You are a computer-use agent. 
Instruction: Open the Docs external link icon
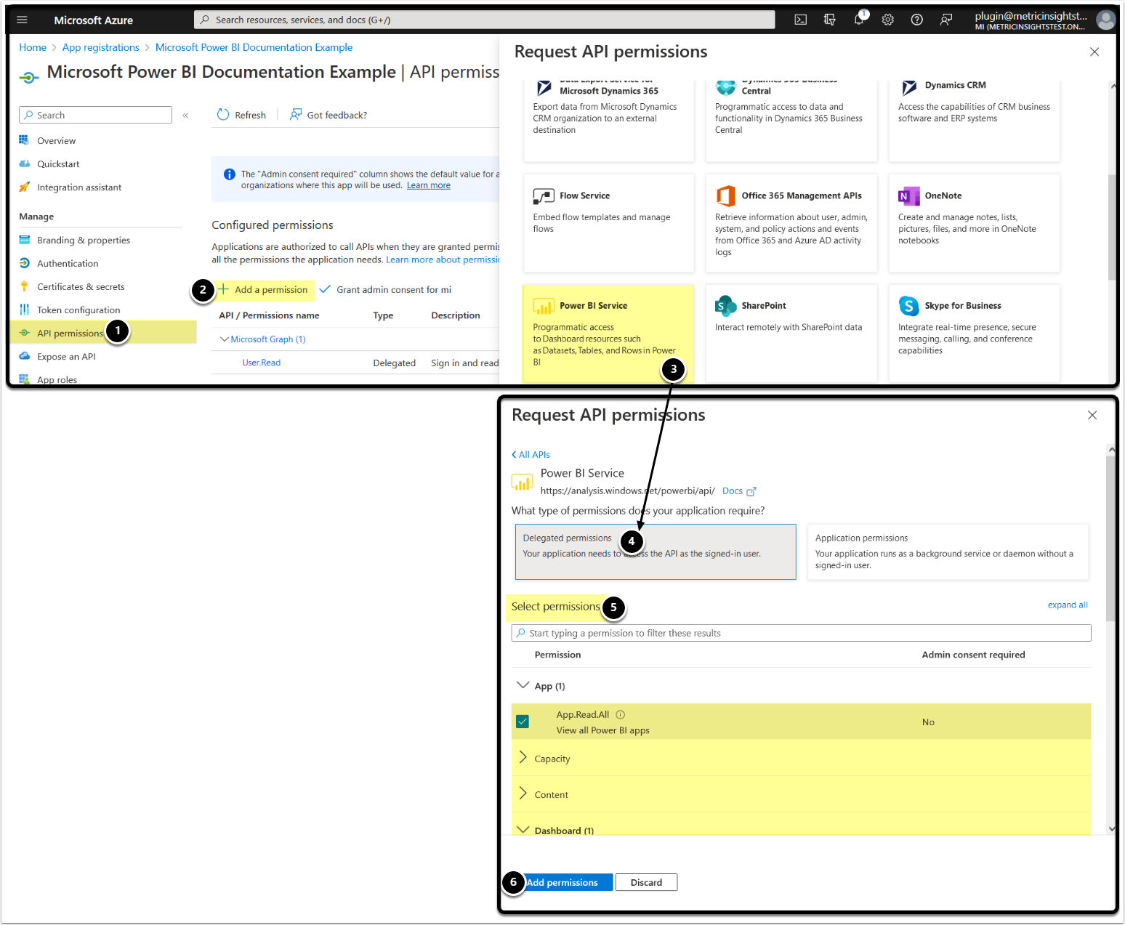coord(751,492)
